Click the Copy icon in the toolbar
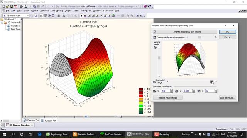The image size is (247, 138). (x=34, y=7)
